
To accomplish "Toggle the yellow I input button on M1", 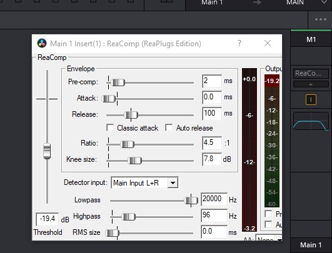I will click(311, 99).
